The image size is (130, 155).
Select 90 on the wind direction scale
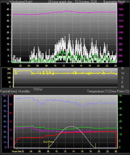coord(9,82)
